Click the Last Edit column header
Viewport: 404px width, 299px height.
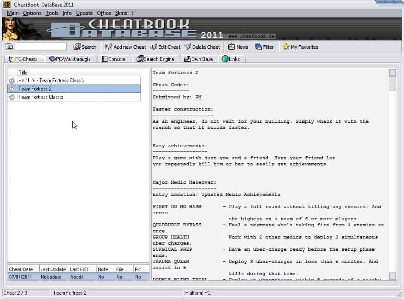83,269
